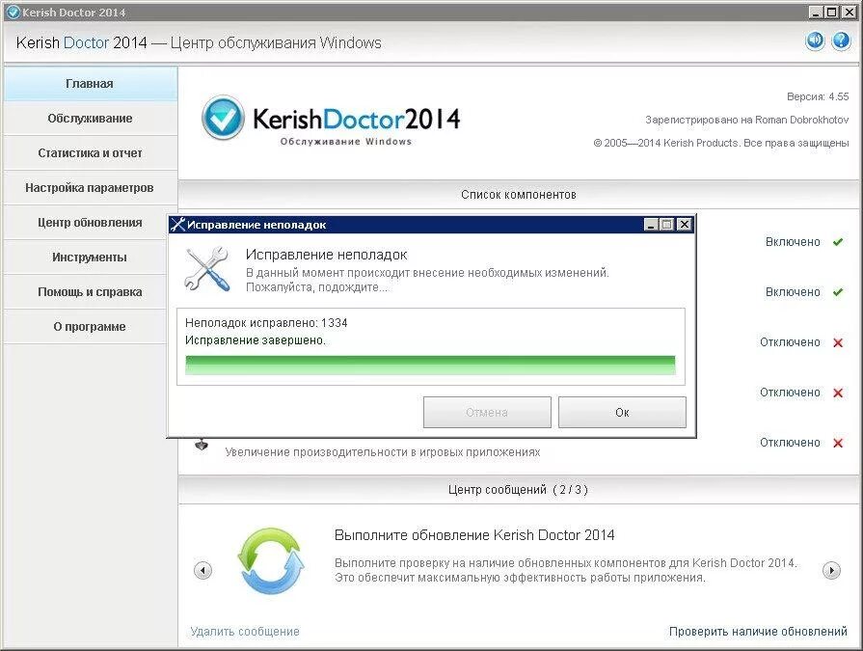This screenshot has height=651, width=863.
Task: Click the disabled Отмена button
Action: [487, 412]
